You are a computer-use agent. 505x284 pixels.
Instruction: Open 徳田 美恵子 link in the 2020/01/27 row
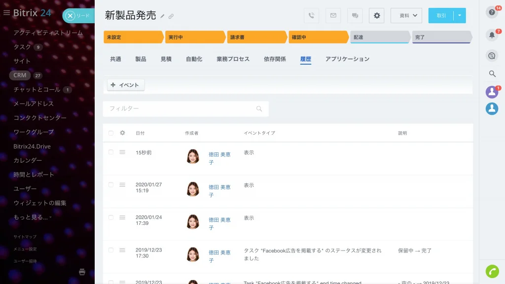coord(219,191)
